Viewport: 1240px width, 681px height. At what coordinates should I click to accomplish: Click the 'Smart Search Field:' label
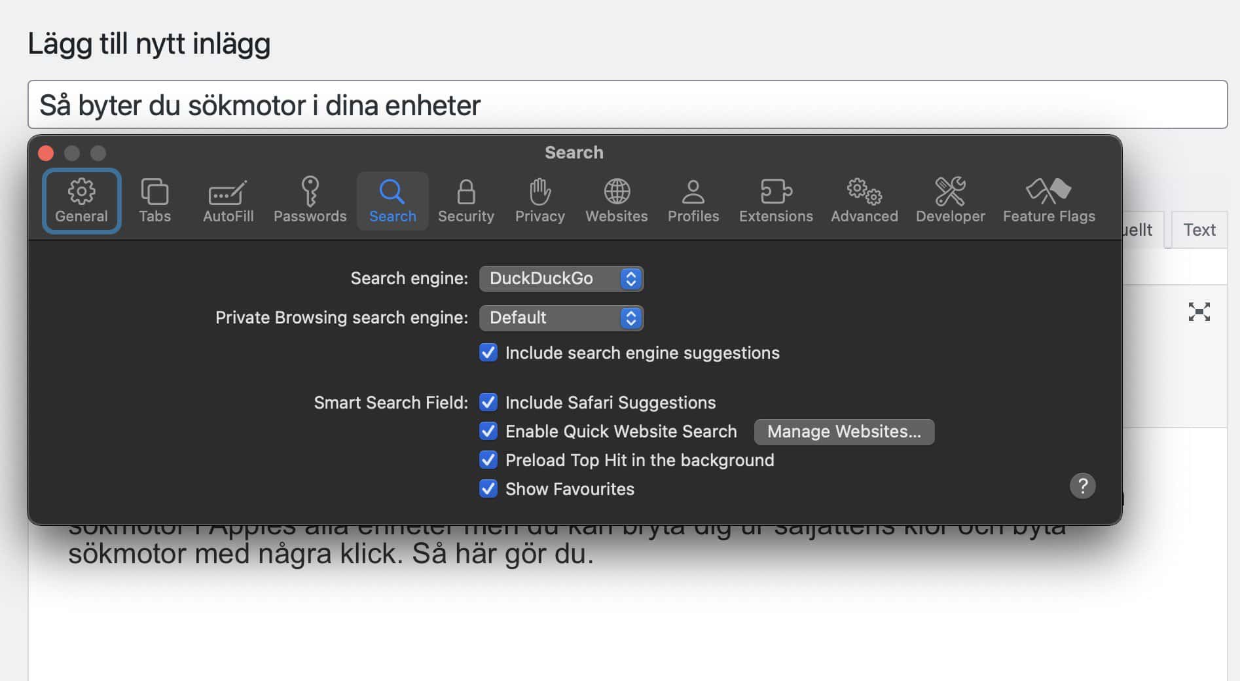click(x=391, y=402)
